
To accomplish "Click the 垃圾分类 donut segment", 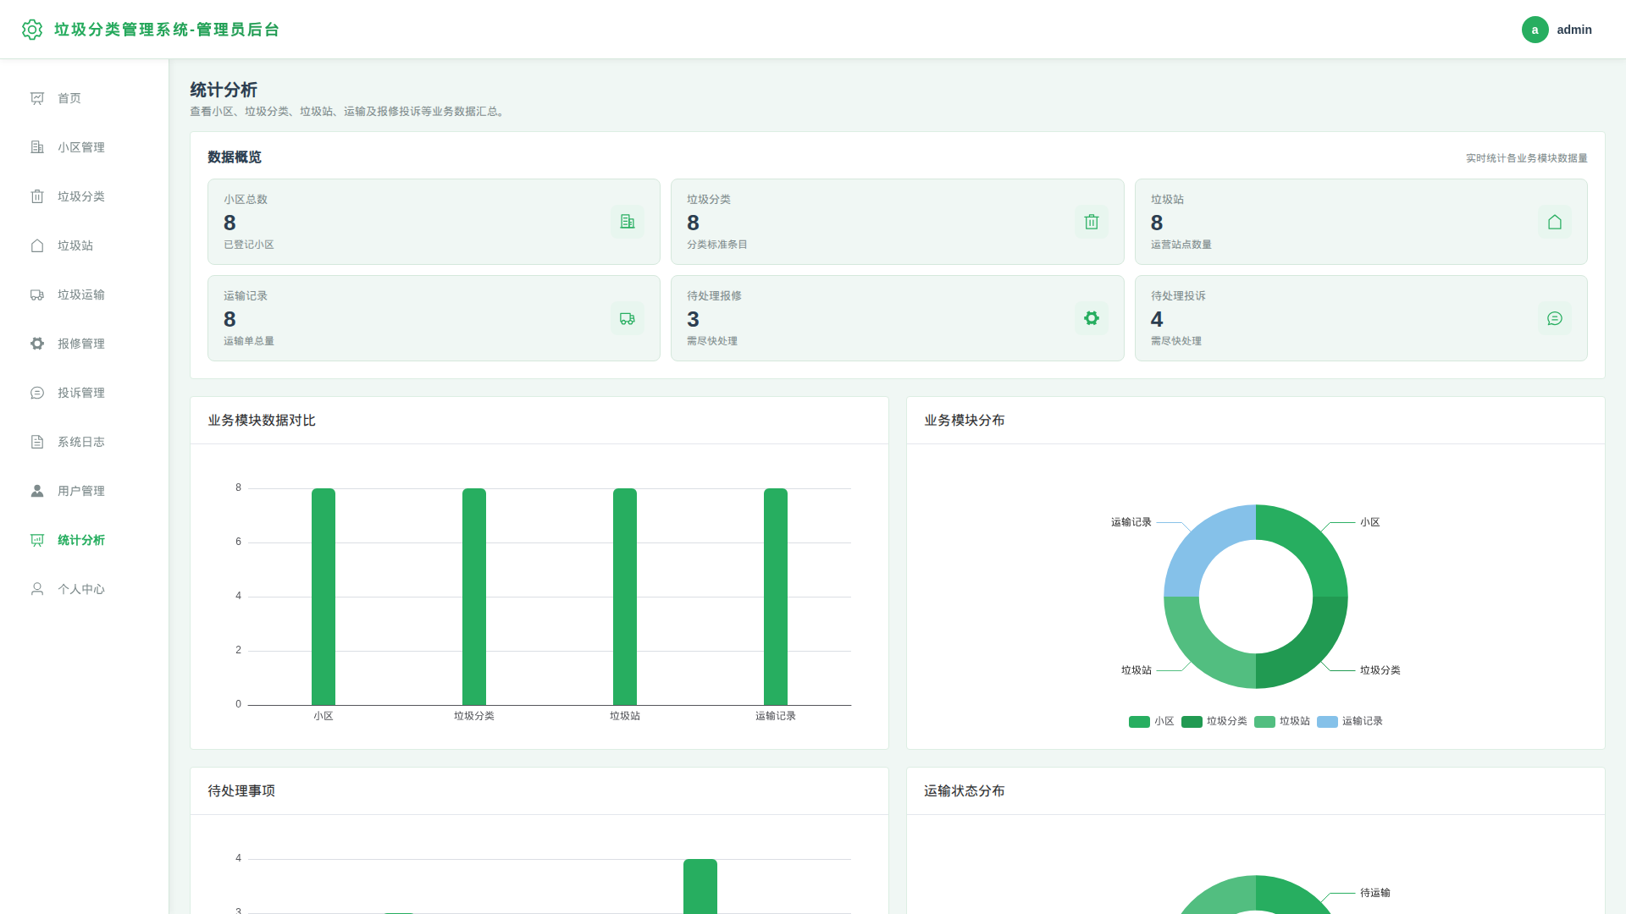I will pos(1308,648).
